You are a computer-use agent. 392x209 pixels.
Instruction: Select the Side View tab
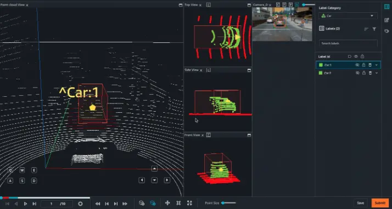click(x=192, y=70)
